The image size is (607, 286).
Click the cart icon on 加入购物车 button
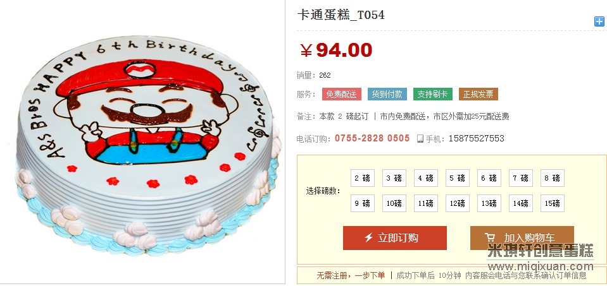pos(490,238)
